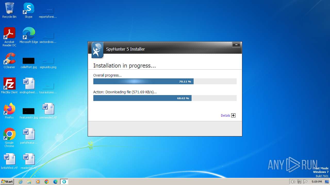The height and width of the screenshot is (185, 330).
Task: Click the Details link in the installer
Action: [x=225, y=116]
